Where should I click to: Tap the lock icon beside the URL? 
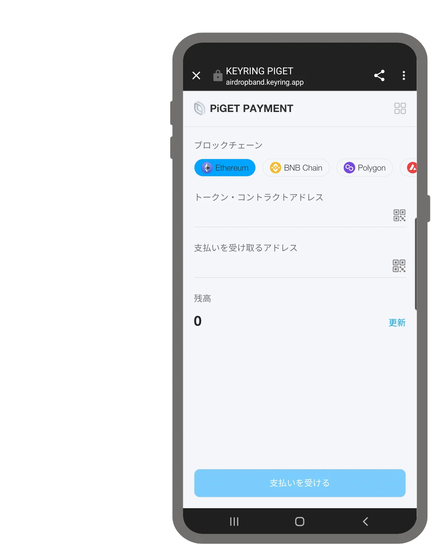pyautogui.click(x=218, y=76)
